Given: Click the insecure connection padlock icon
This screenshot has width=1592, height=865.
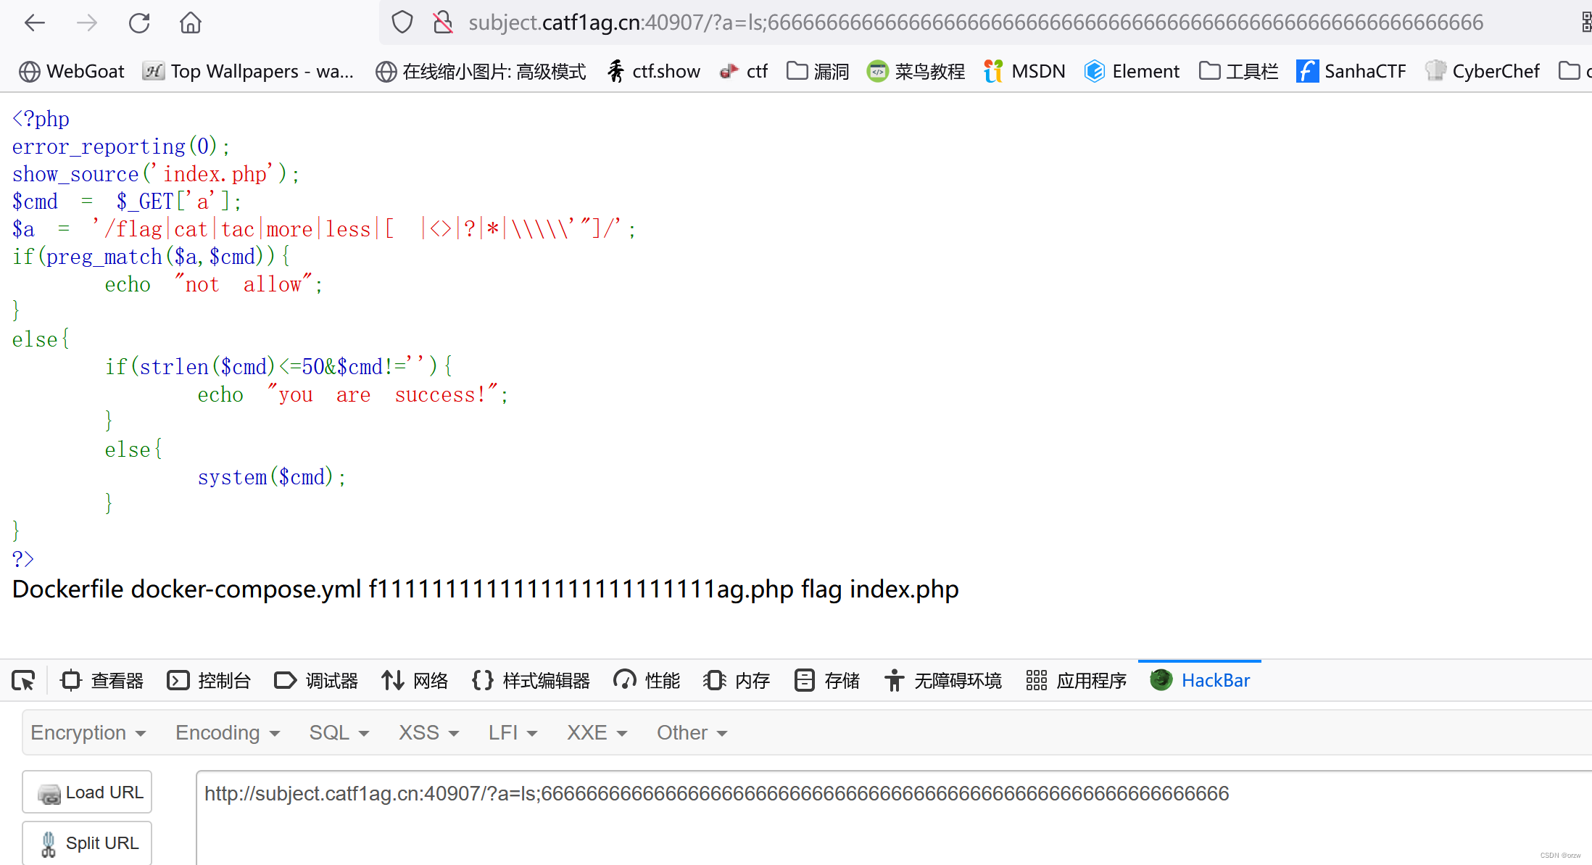Looking at the screenshot, I should tap(442, 22).
